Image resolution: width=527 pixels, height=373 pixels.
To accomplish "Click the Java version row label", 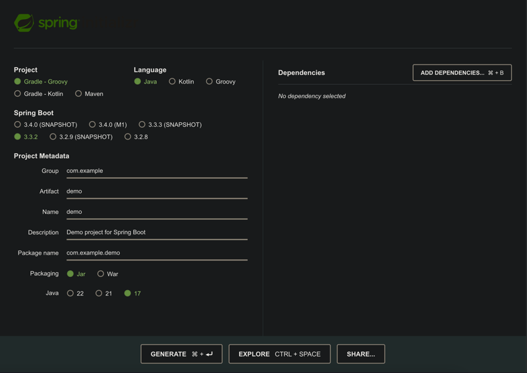I will pyautogui.click(x=52, y=293).
